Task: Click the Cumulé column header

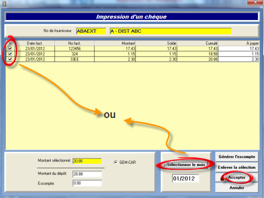Action: 198,43
